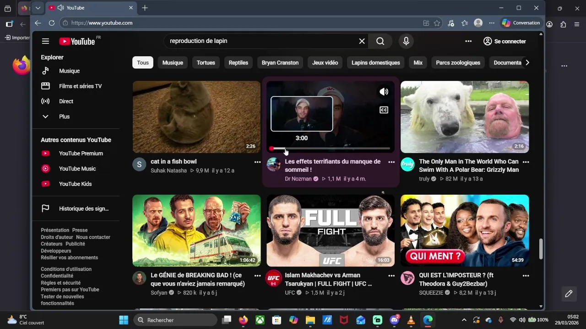
Task: Select the Lapins domestiques chip
Action: [376, 63]
